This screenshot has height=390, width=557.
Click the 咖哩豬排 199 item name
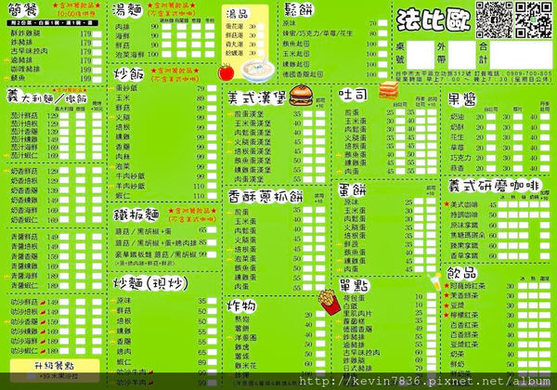(25, 69)
